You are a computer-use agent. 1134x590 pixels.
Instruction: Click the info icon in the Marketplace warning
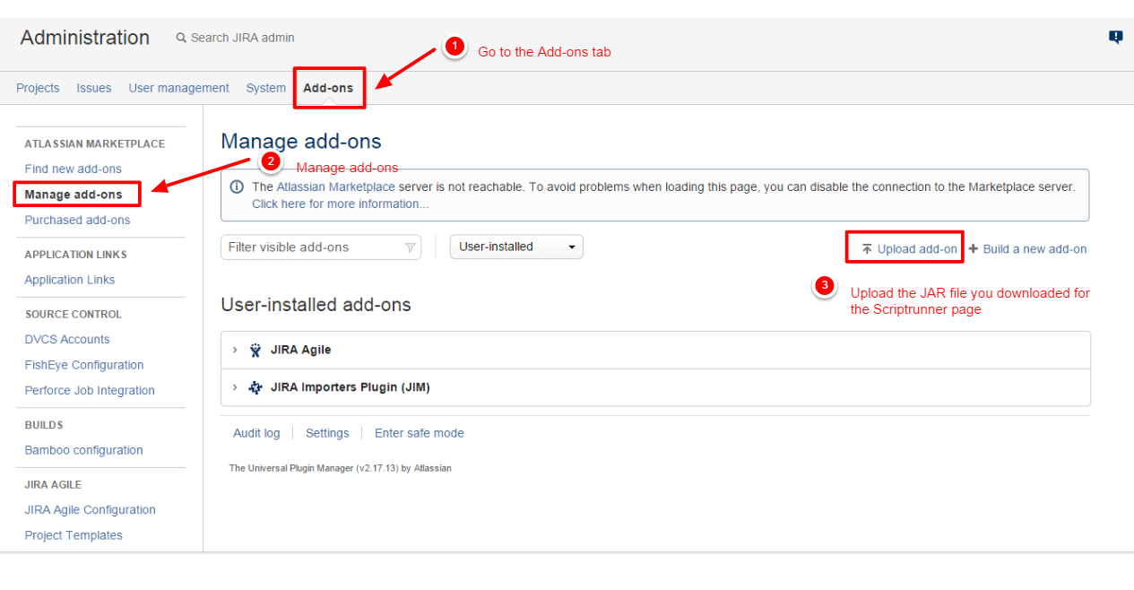pyautogui.click(x=237, y=186)
